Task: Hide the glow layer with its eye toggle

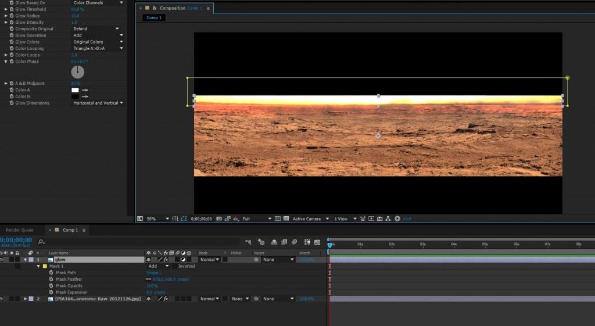Action: click(x=2, y=260)
